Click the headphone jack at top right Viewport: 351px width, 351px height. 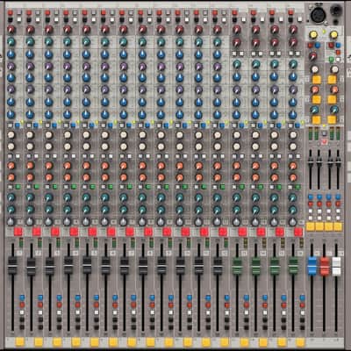(336, 11)
